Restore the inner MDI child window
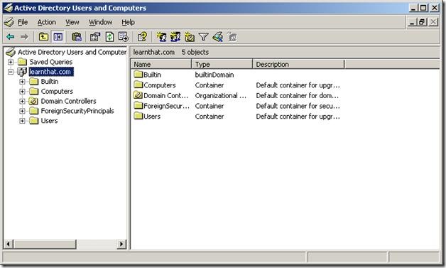The image size is (446, 268). [422, 22]
